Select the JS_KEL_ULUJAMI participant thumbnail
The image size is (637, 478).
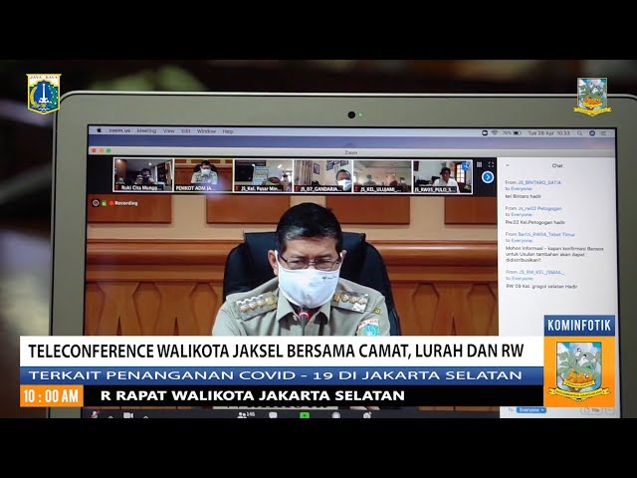click(382, 176)
